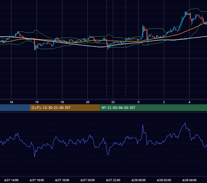The width and height of the screenshot is (207, 183).
Task: Click the 18 hour axis label
Action: [x=62, y=102]
